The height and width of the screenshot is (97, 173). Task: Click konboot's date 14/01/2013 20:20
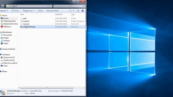point(61,21)
